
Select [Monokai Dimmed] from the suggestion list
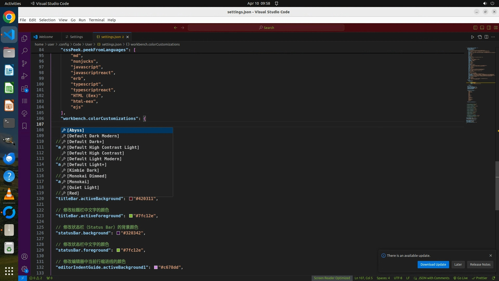87,176
